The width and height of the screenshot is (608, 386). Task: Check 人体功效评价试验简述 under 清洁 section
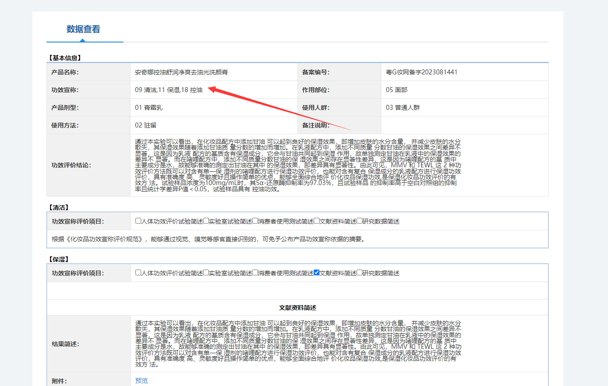click(139, 221)
